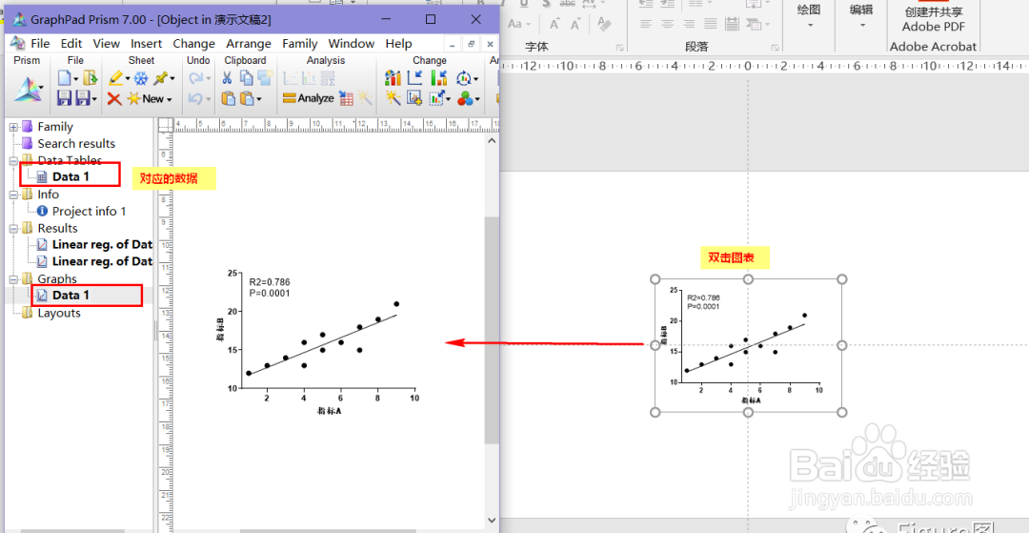Click the graph's vertical scrollbar down arrow

[493, 520]
